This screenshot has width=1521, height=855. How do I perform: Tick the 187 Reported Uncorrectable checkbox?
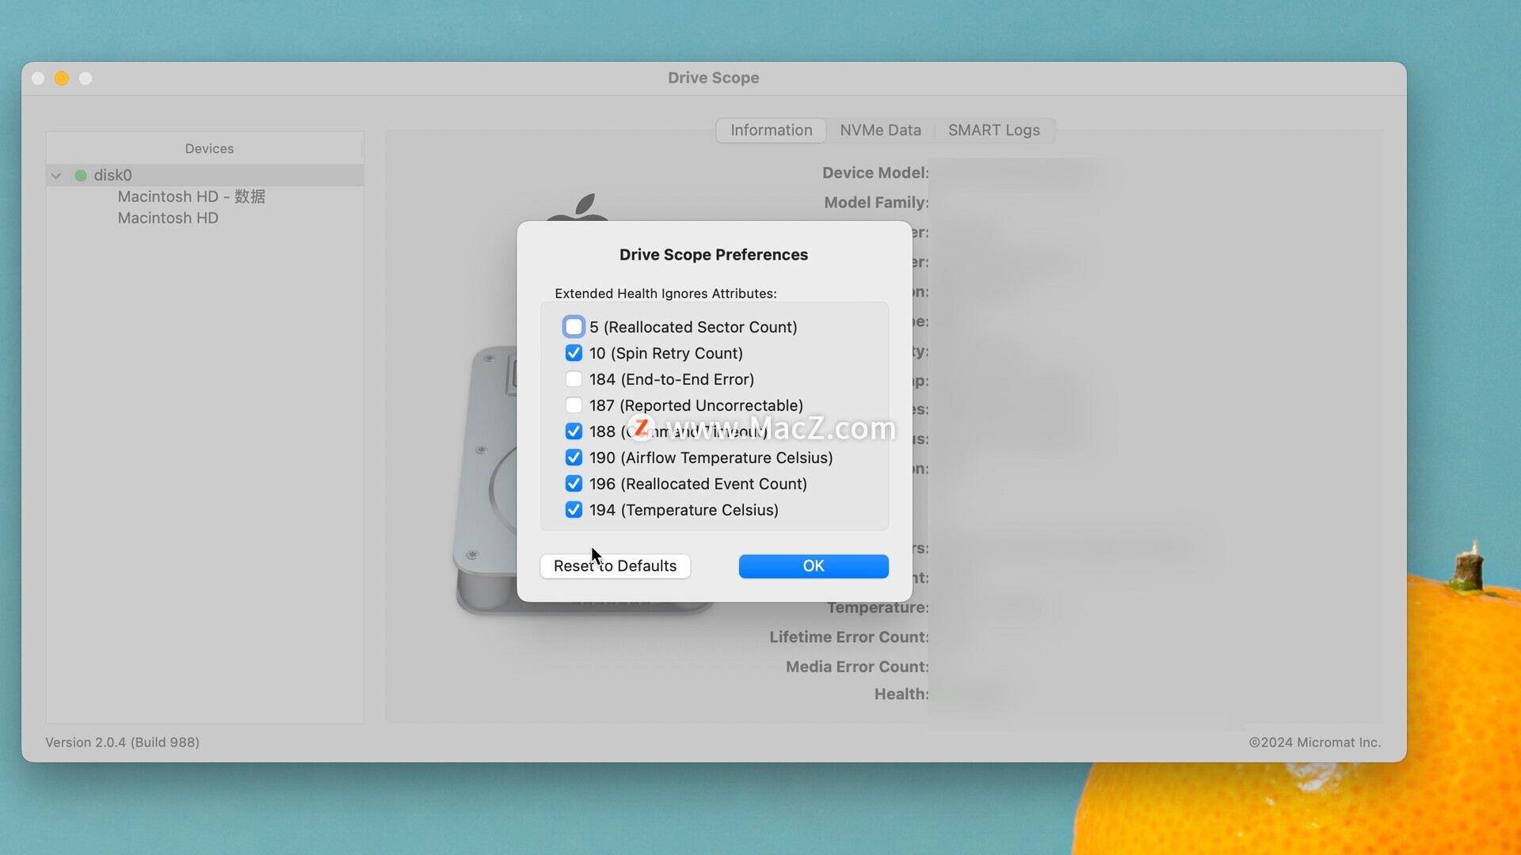tap(574, 405)
